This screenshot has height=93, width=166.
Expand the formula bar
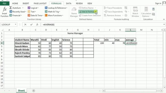(x=164, y=25)
